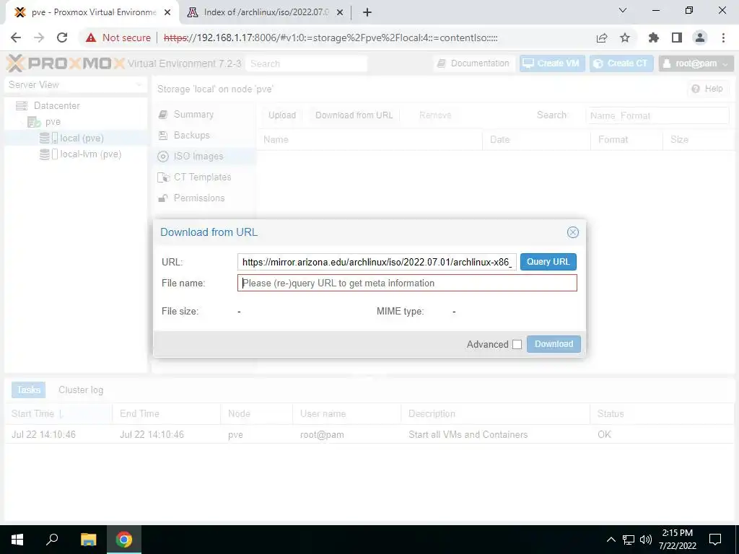Open Windows Start menu

pyautogui.click(x=17, y=540)
